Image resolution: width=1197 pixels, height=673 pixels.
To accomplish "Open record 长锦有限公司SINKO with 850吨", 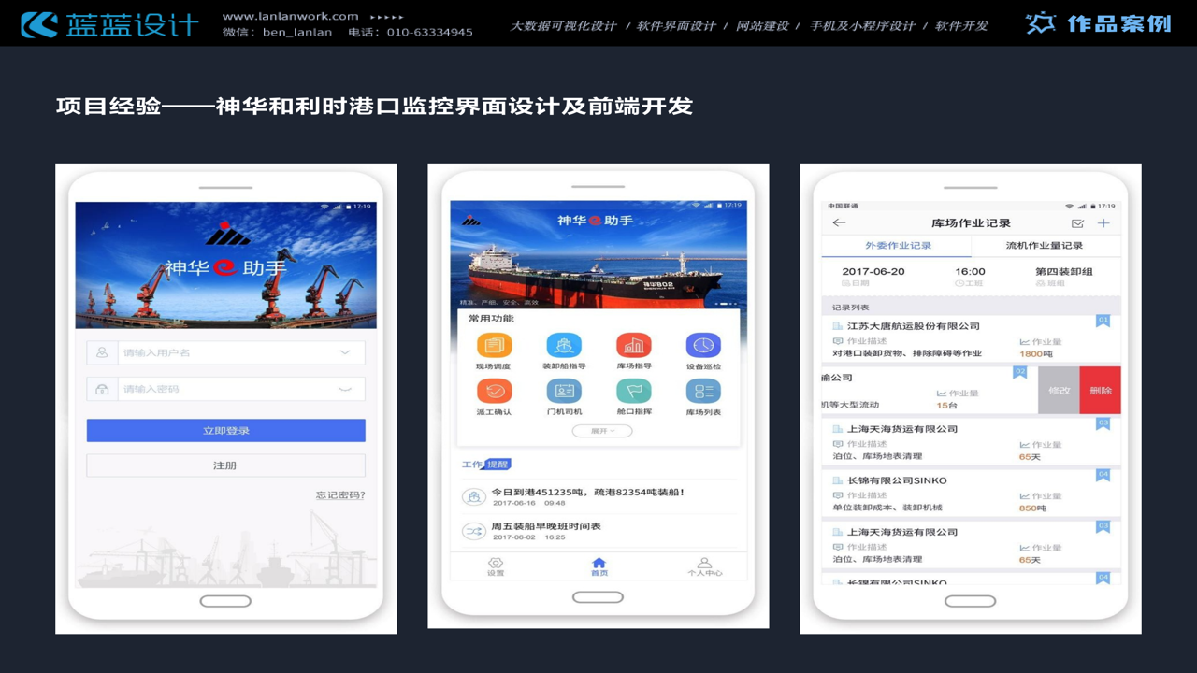I will point(971,494).
